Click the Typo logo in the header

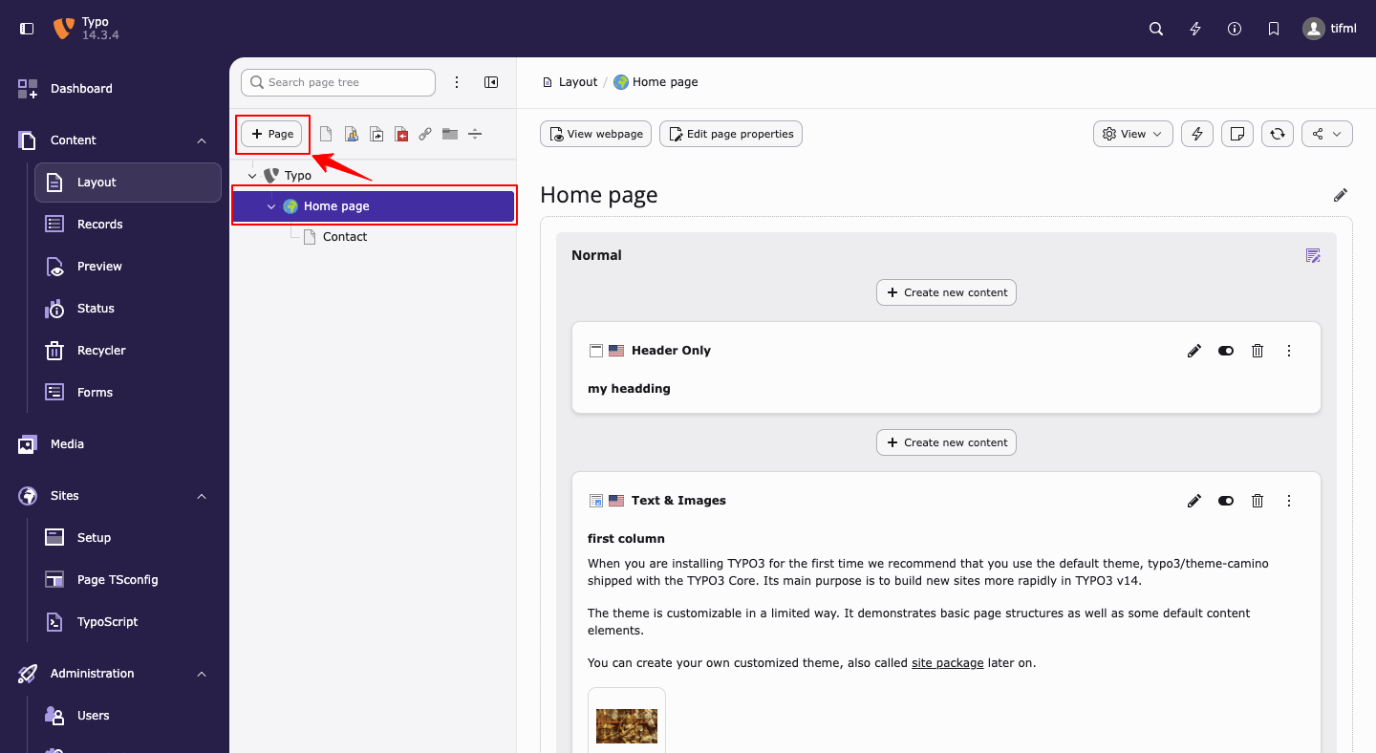(64, 29)
